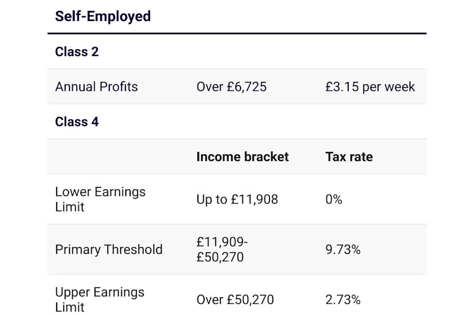Click the Tax rate column header
The height and width of the screenshot is (315, 474).
(349, 157)
